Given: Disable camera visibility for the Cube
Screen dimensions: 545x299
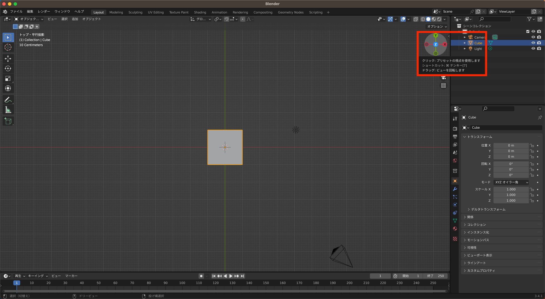Looking at the screenshot, I should [539, 43].
